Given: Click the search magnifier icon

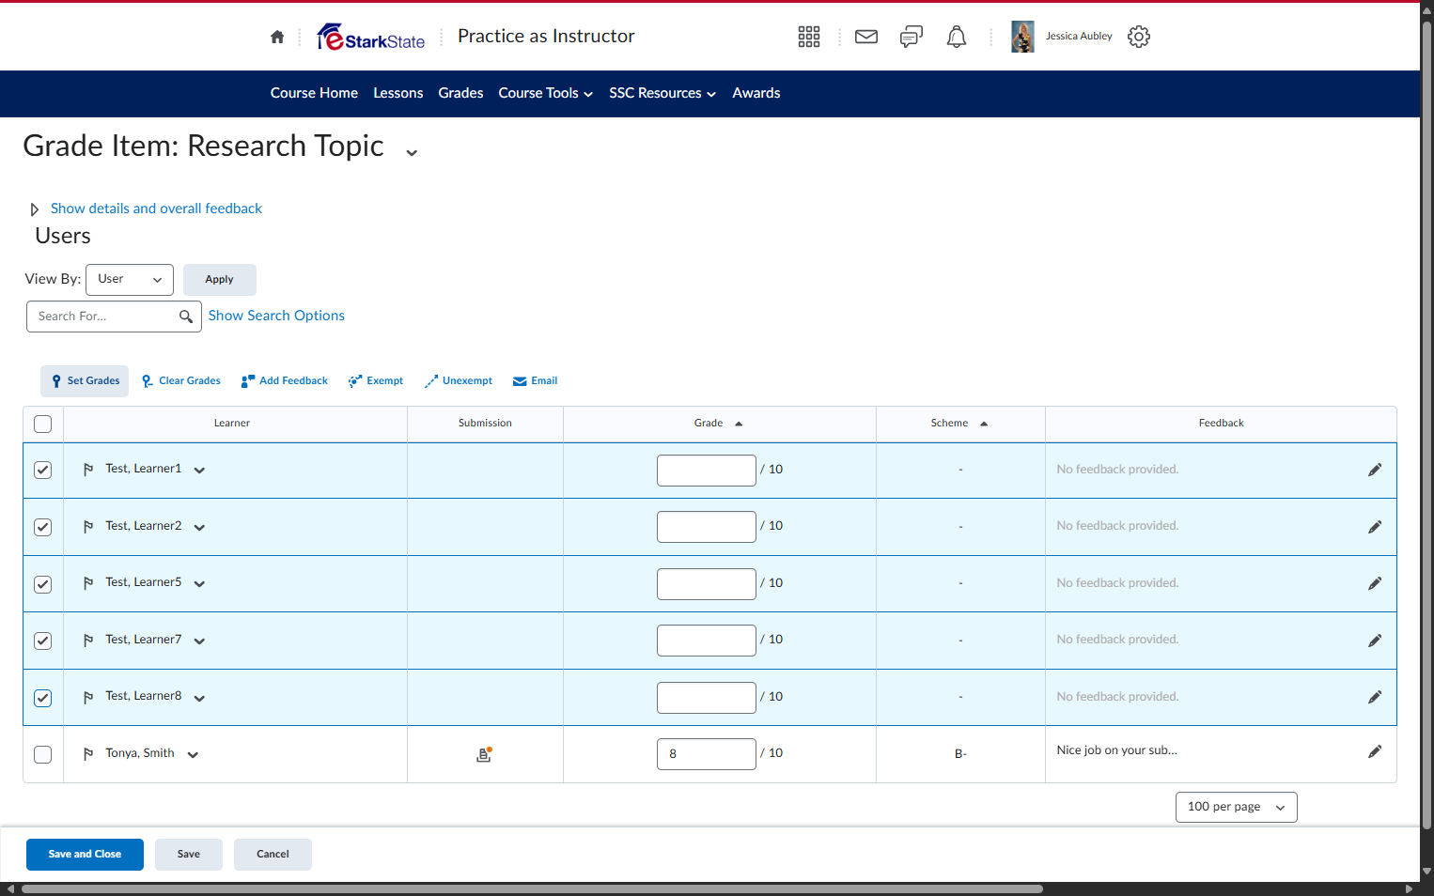Looking at the screenshot, I should click(x=186, y=317).
